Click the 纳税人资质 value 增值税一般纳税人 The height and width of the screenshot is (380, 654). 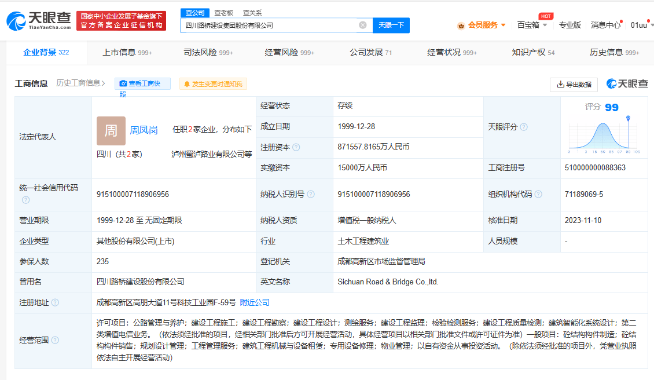pyautogui.click(x=366, y=220)
